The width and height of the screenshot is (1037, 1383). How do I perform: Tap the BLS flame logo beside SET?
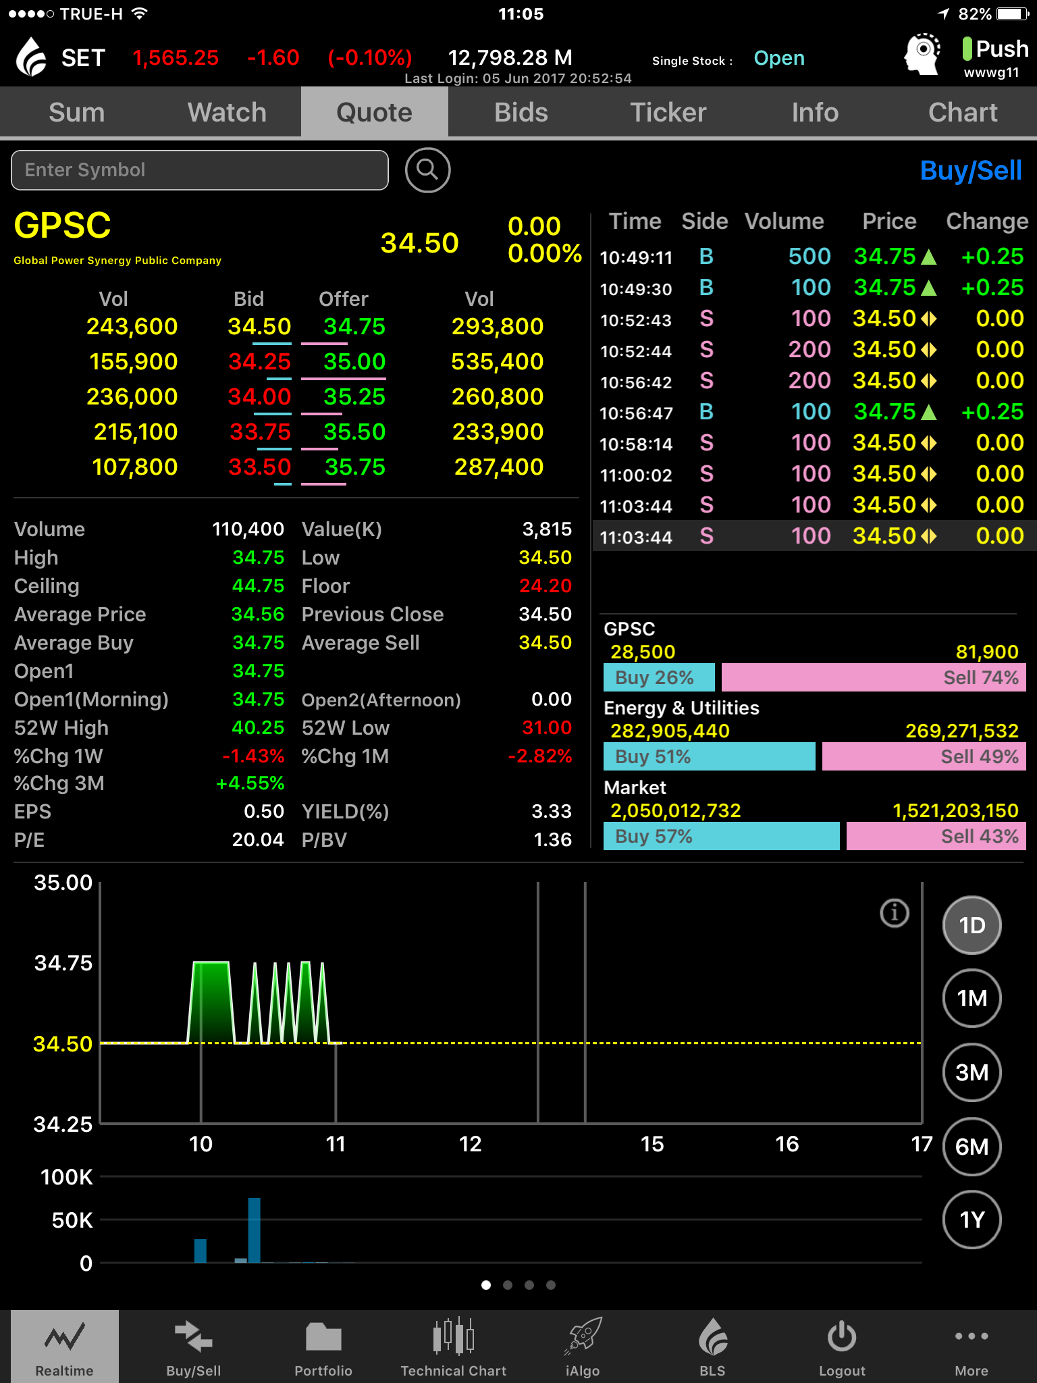31,57
